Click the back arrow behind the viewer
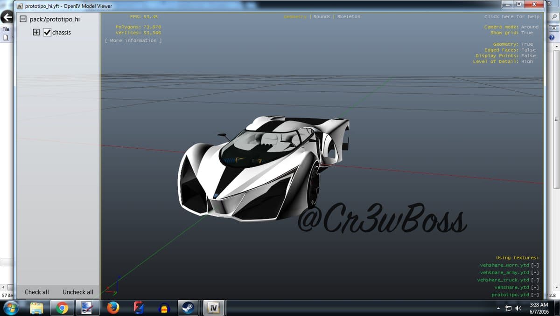Screen dimensions: 560x316 point(7,18)
